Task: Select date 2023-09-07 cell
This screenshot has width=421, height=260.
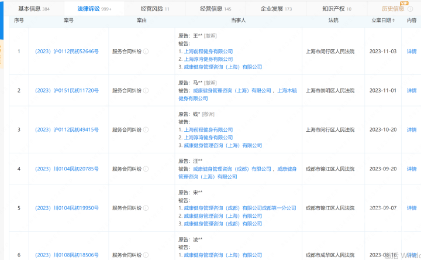Action: point(383,208)
